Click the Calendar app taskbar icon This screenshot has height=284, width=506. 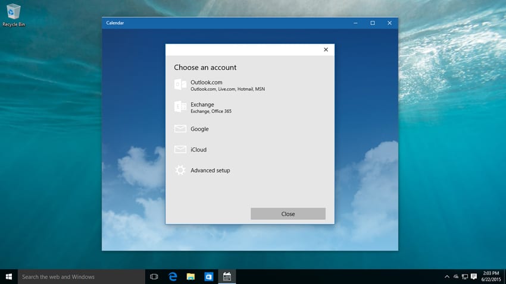pos(227,277)
